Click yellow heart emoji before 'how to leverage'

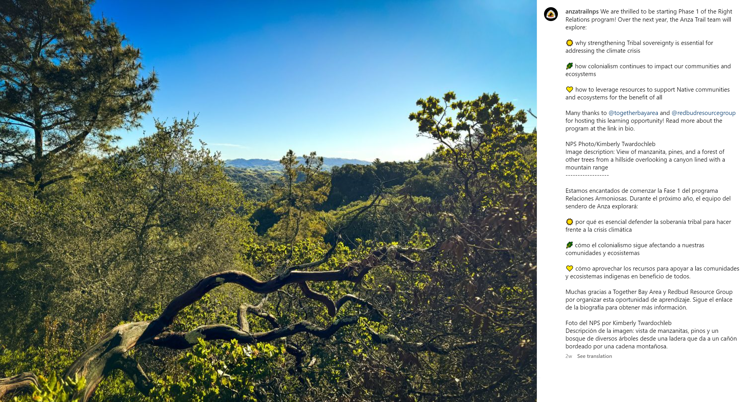569,90
